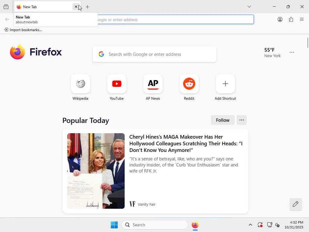Open the Wikipedia shortcut
This screenshot has height=232, width=309.
(x=80, y=87)
